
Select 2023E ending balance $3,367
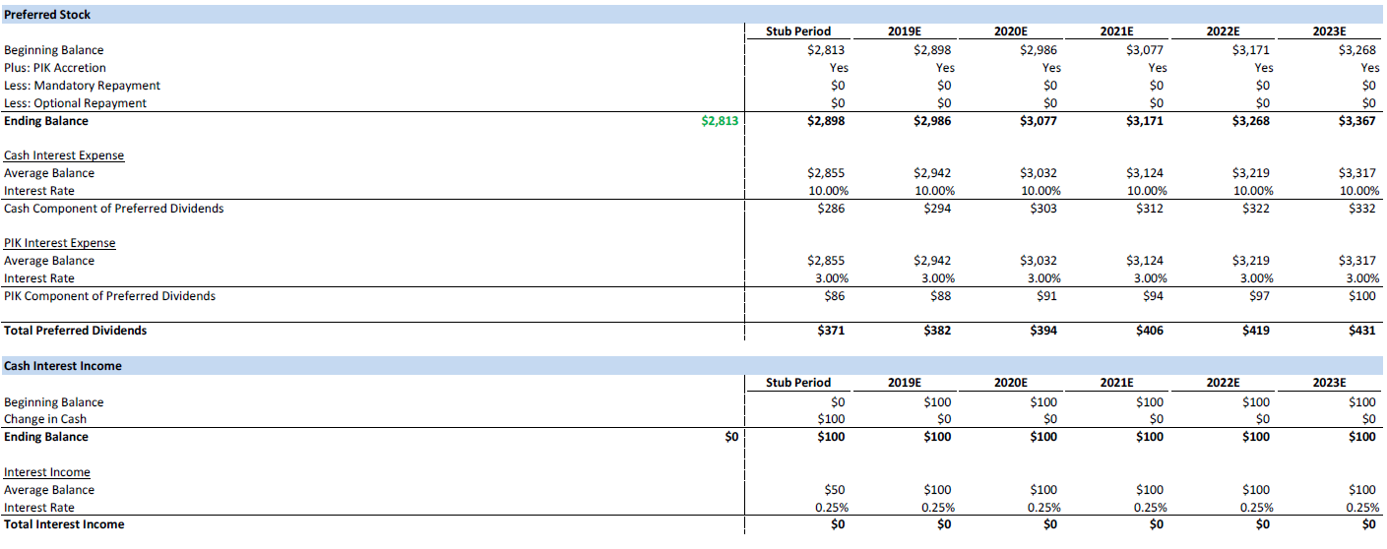tap(1357, 121)
